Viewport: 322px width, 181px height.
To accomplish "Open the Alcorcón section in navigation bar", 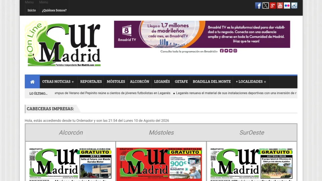I will [140, 82].
